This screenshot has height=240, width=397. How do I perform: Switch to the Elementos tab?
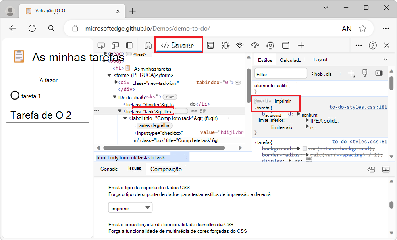tap(179, 45)
